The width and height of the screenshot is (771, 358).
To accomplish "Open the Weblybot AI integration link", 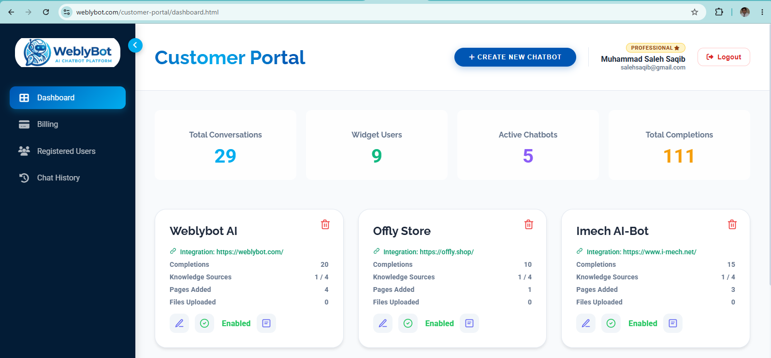I will point(227,252).
